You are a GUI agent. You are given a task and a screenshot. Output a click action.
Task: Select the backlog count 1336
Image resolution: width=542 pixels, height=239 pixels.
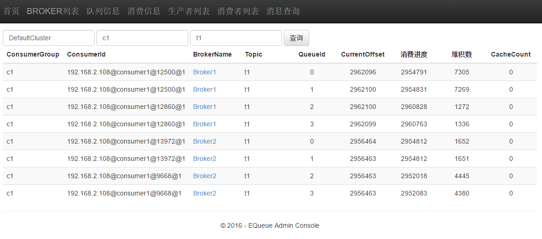[x=462, y=124]
